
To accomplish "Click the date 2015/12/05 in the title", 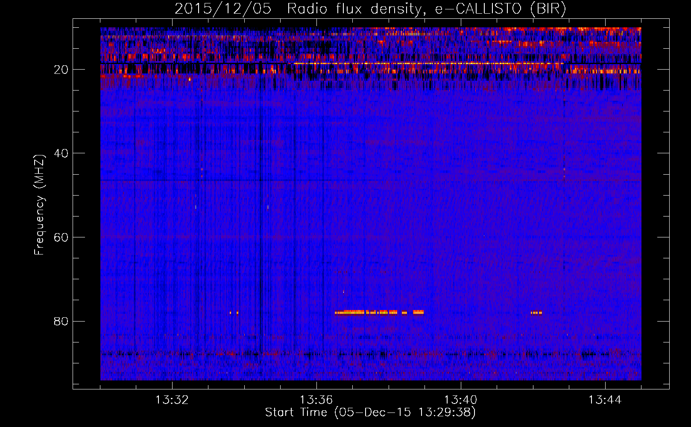I will click(x=223, y=9).
